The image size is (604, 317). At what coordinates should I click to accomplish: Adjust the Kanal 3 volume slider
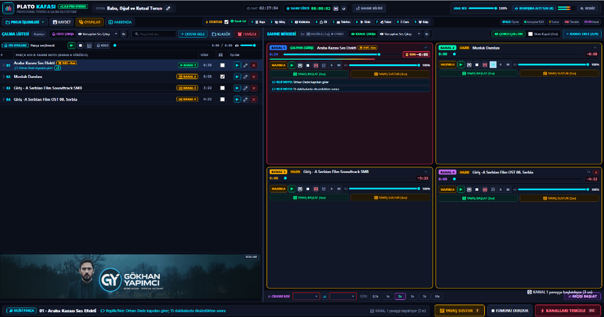(383, 189)
